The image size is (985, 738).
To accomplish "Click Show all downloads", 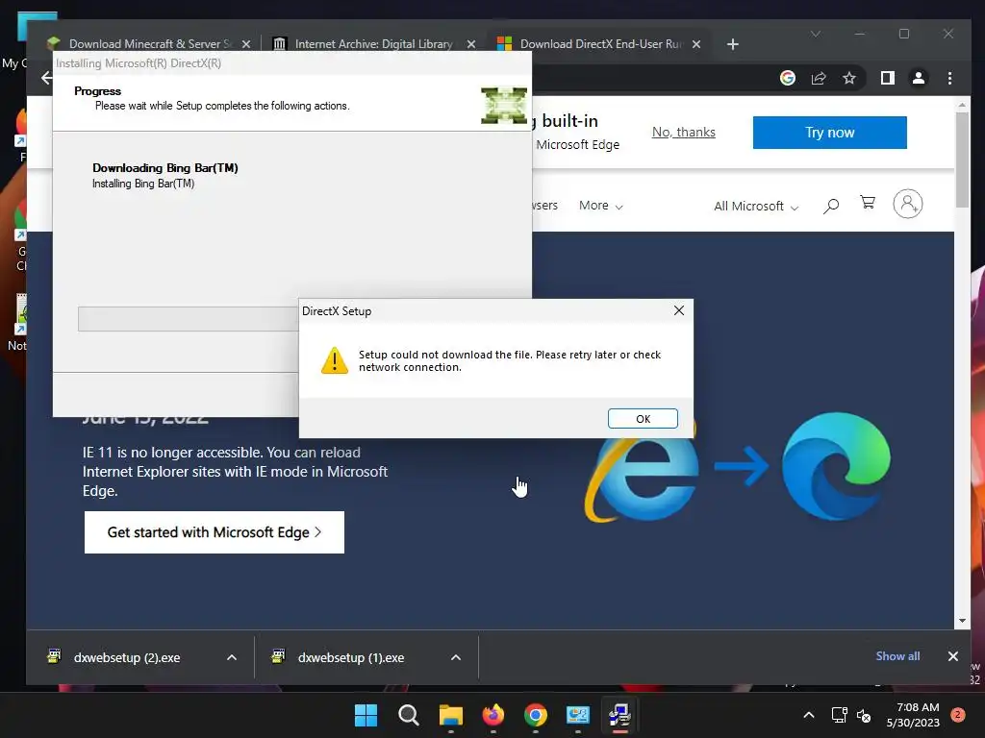I will pos(897,655).
